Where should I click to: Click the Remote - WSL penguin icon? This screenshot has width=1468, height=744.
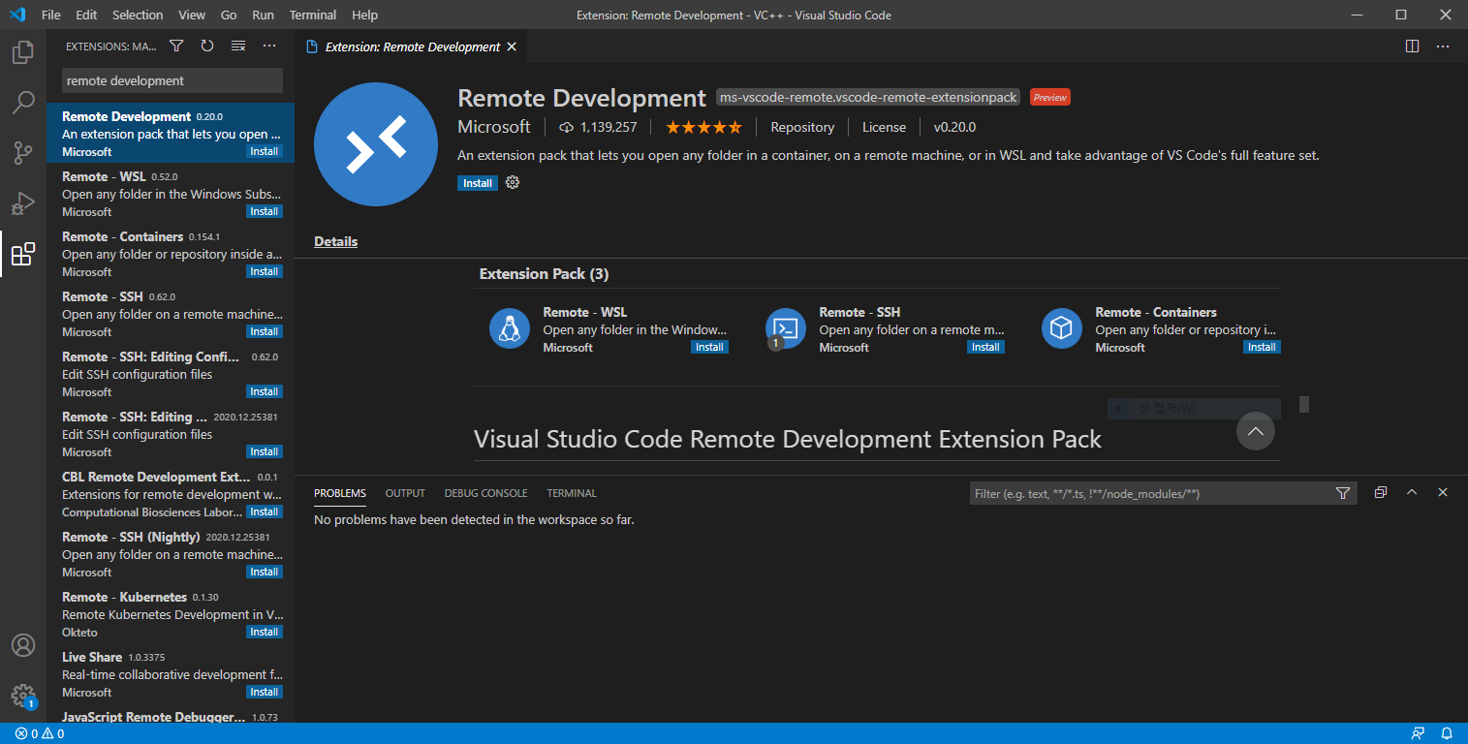509,328
